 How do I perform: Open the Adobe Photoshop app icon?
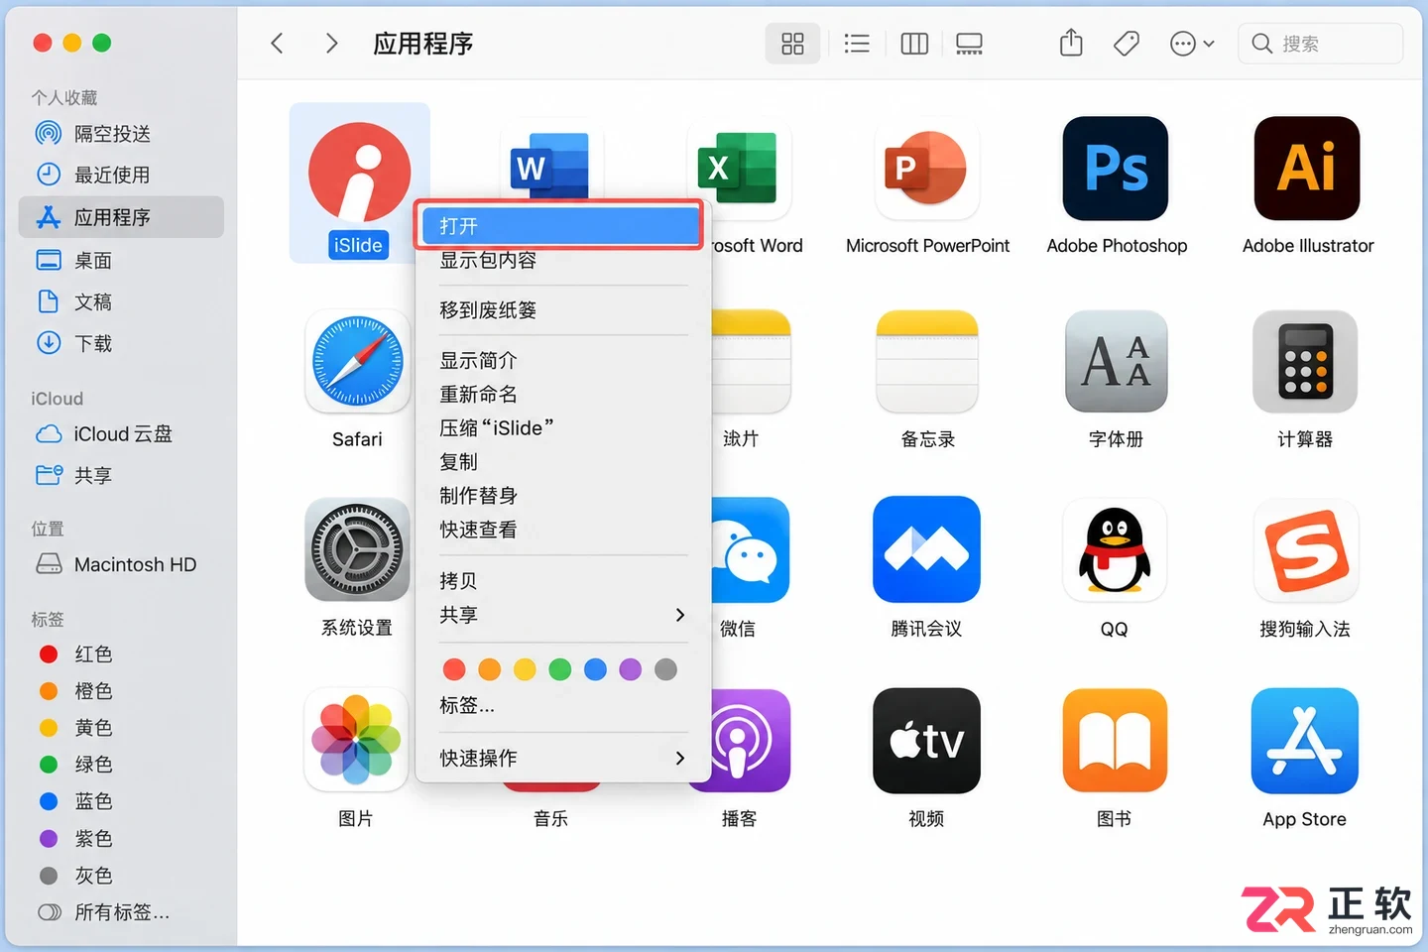click(1116, 169)
